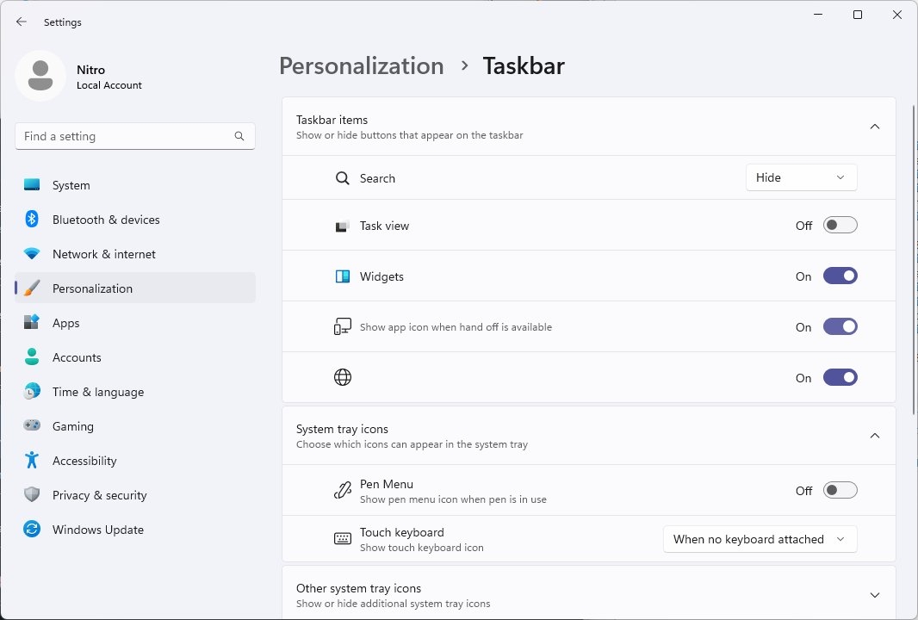This screenshot has width=918, height=620.
Task: Turn off the Widgets toggle
Action: pyautogui.click(x=840, y=276)
